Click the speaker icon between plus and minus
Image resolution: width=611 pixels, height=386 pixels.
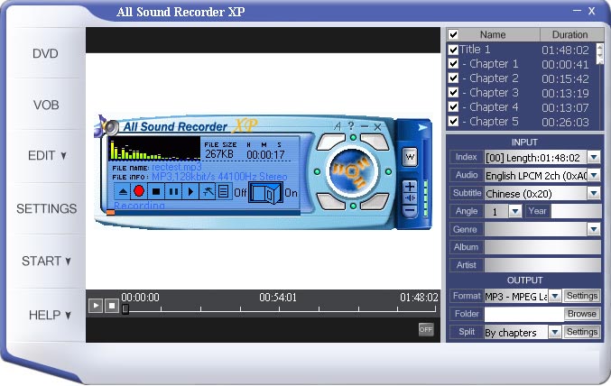point(410,198)
